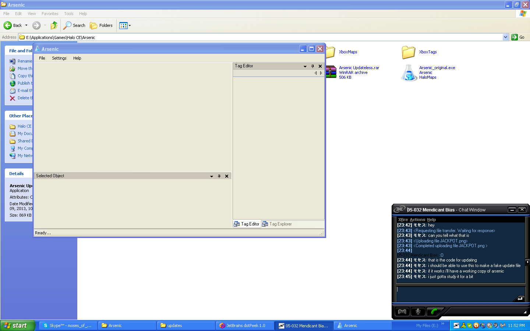The image size is (530, 331).
Task: Click the green phone call icon
Action: point(434,312)
